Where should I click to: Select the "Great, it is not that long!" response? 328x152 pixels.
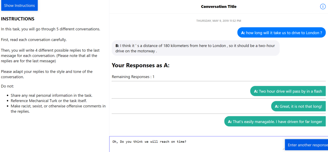[x=298, y=106]
